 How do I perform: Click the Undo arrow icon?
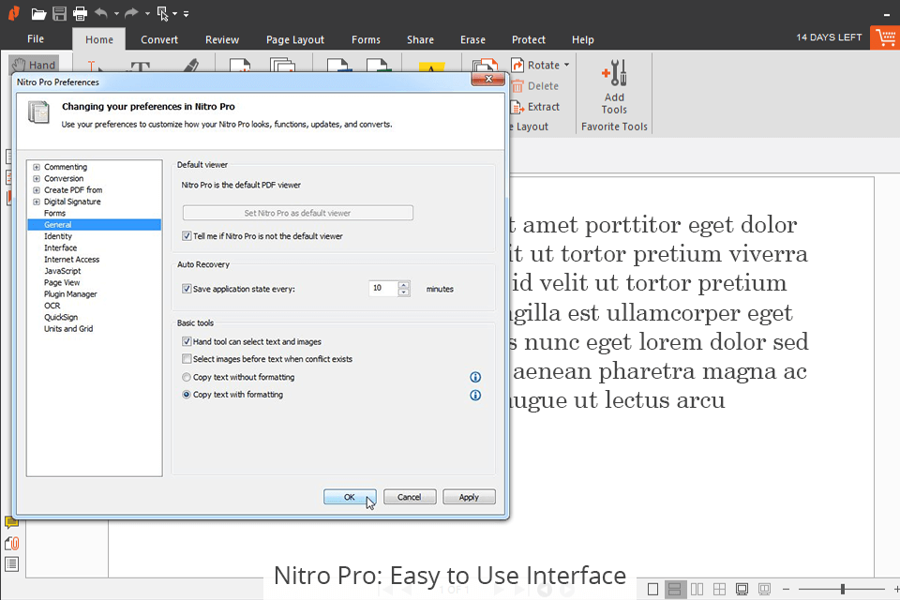[x=101, y=12]
